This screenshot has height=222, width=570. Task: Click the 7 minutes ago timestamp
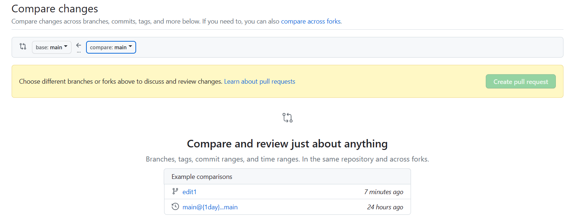[x=383, y=192]
